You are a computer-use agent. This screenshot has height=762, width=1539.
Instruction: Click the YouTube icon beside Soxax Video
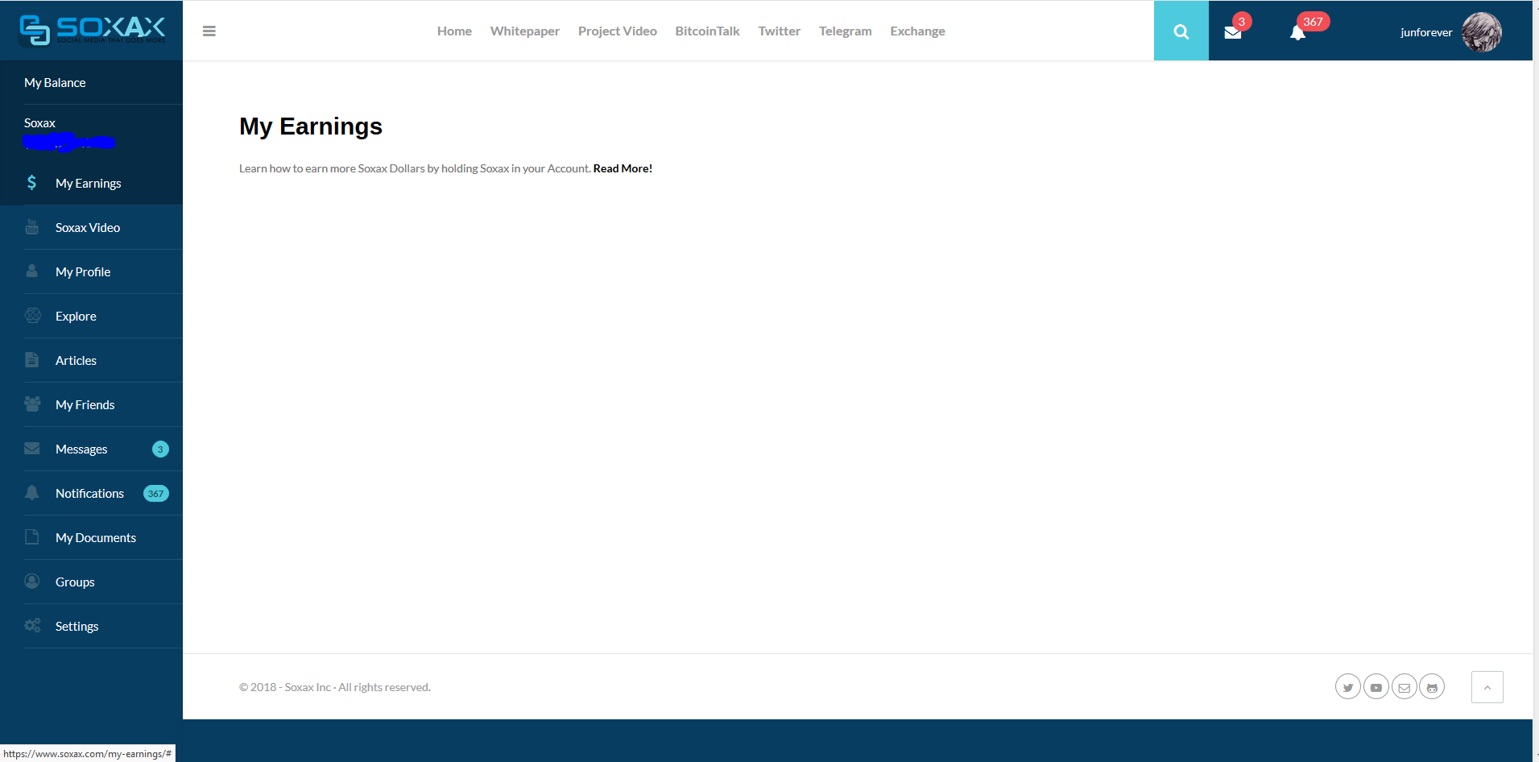(32, 227)
